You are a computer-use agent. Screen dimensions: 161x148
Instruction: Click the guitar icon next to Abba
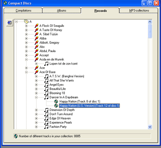click(x=37, y=38)
